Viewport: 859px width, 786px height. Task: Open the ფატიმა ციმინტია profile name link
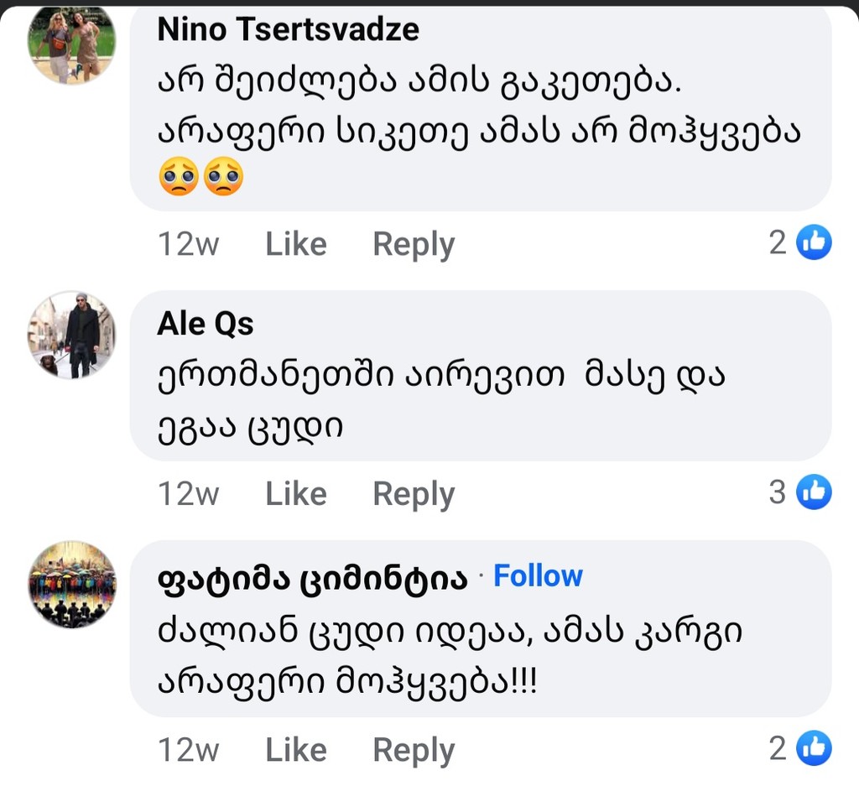(x=311, y=578)
